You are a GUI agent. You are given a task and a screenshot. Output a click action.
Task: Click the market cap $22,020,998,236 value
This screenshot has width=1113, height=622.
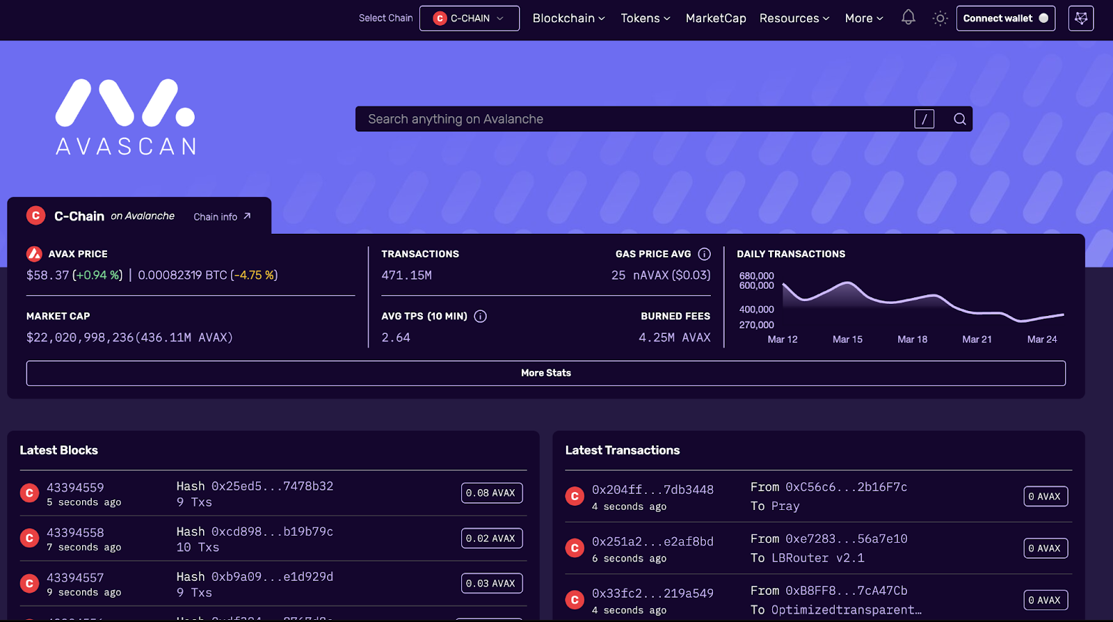coord(80,337)
